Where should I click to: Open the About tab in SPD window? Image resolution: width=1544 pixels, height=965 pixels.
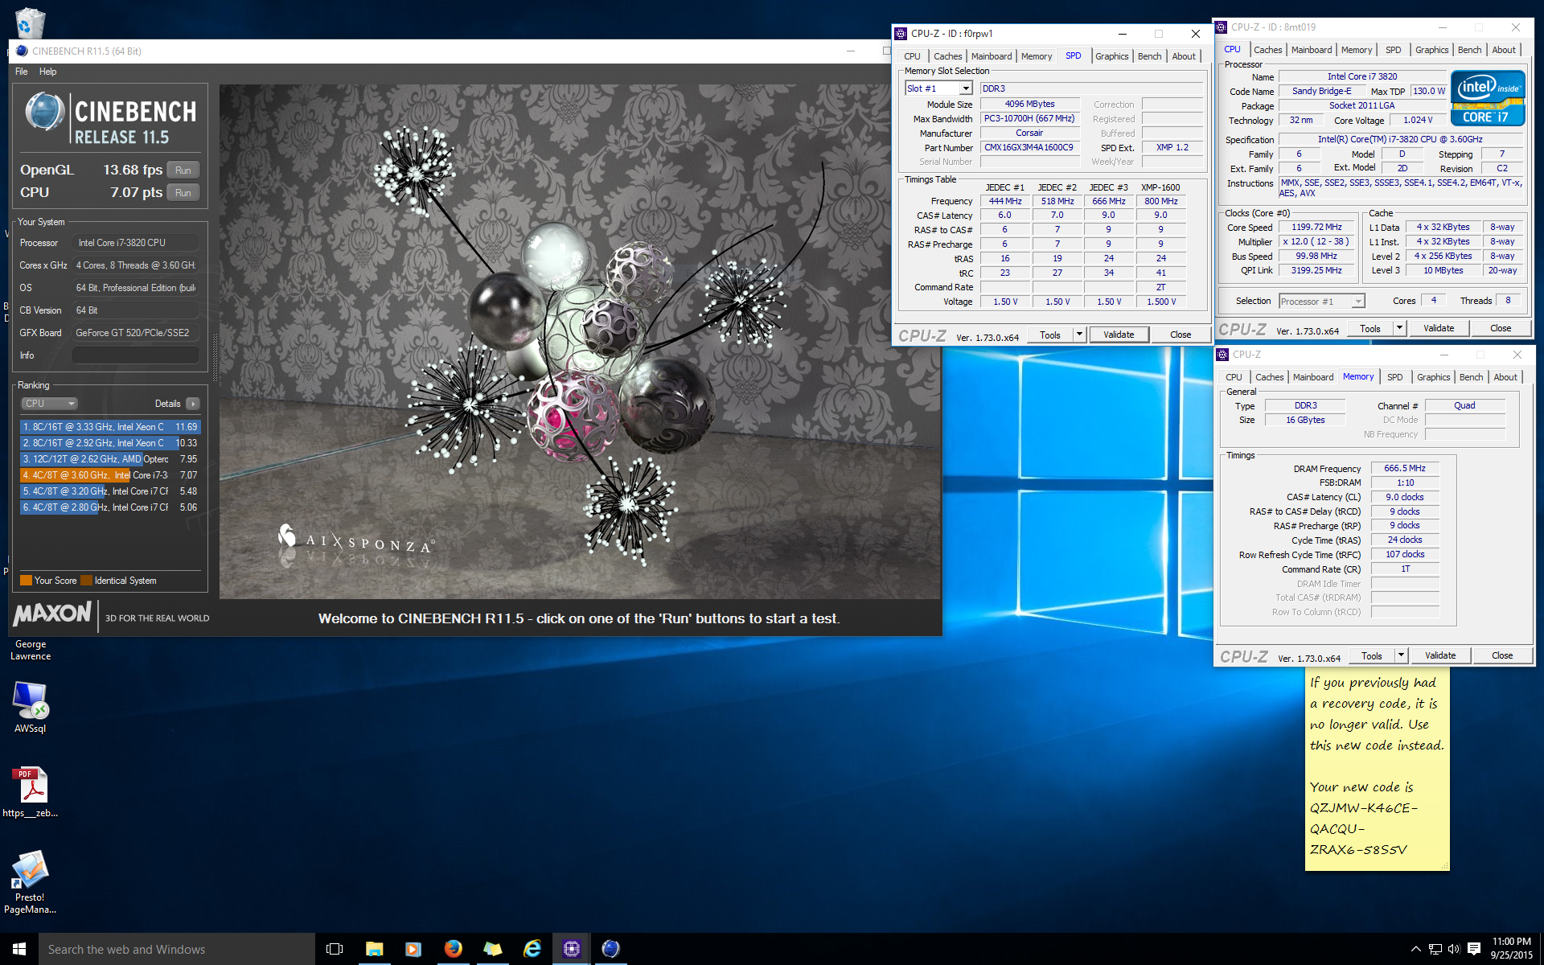(x=1184, y=56)
